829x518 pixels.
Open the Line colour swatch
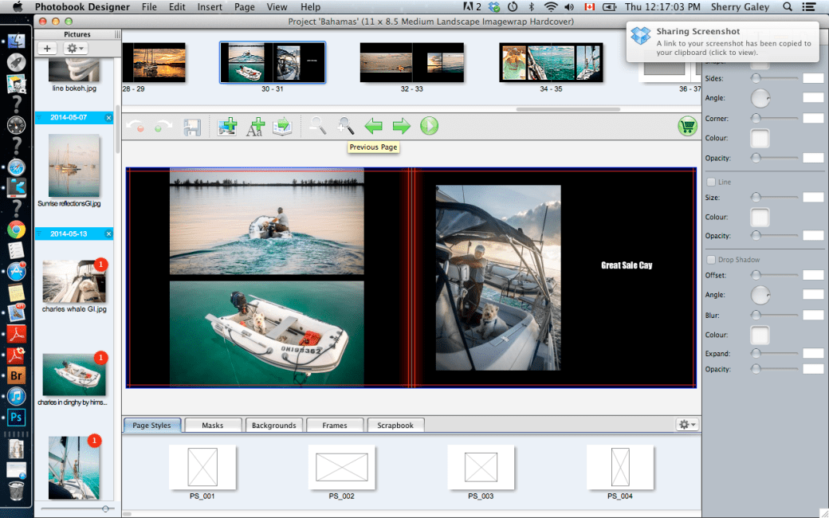point(759,217)
